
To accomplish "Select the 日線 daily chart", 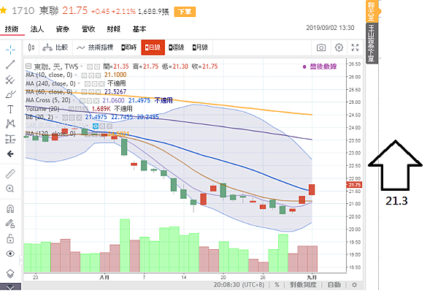I will [153, 48].
